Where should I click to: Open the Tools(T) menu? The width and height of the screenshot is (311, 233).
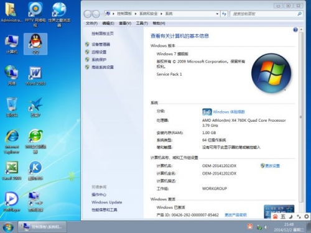coord(142,23)
